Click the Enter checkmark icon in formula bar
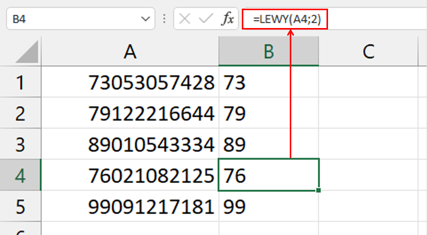427x235 pixels. tap(206, 19)
